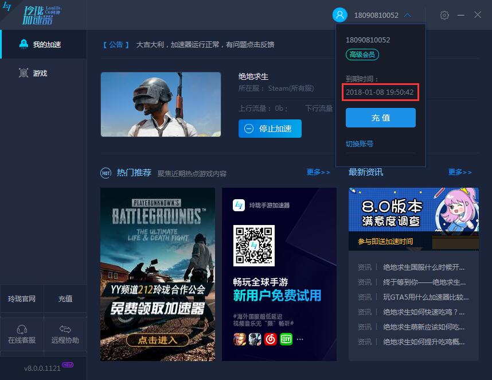Click the user avatar icon

339,14
